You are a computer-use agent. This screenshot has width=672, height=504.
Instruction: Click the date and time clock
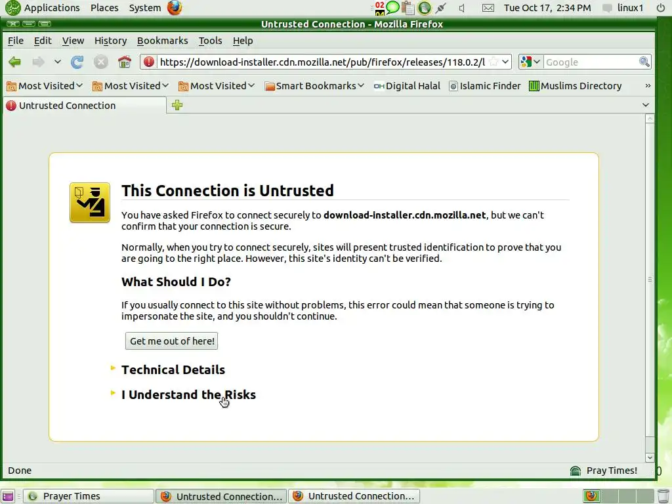pos(547,8)
